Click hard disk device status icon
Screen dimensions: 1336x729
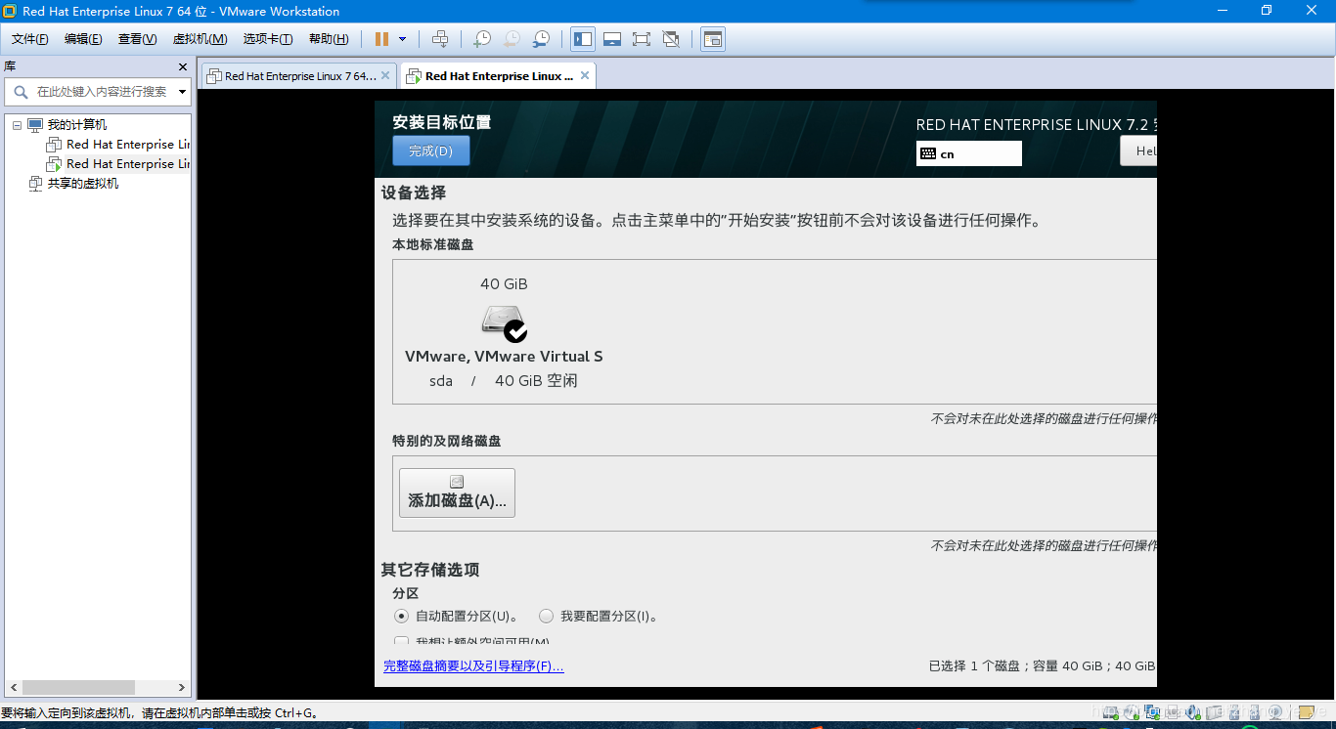pyautogui.click(x=1111, y=712)
